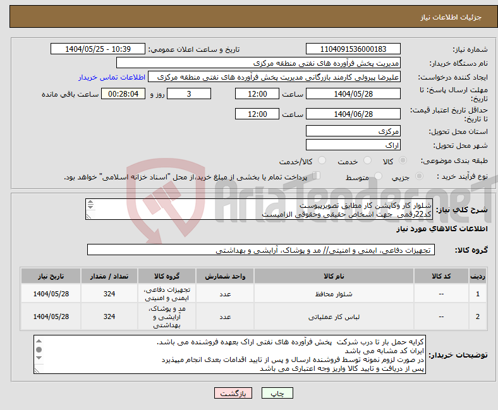Click column header کد کالا
498x410 pixels.
(441, 276)
